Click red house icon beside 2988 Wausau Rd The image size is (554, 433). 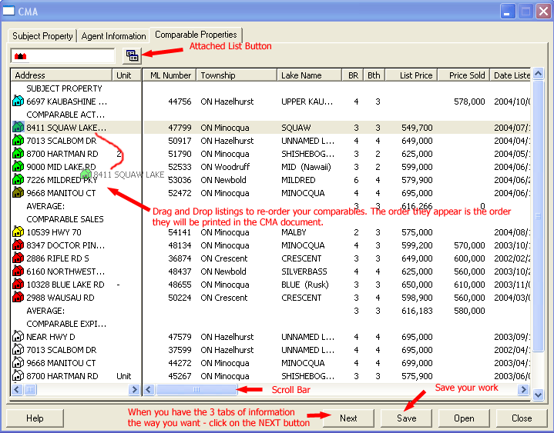[x=18, y=298]
